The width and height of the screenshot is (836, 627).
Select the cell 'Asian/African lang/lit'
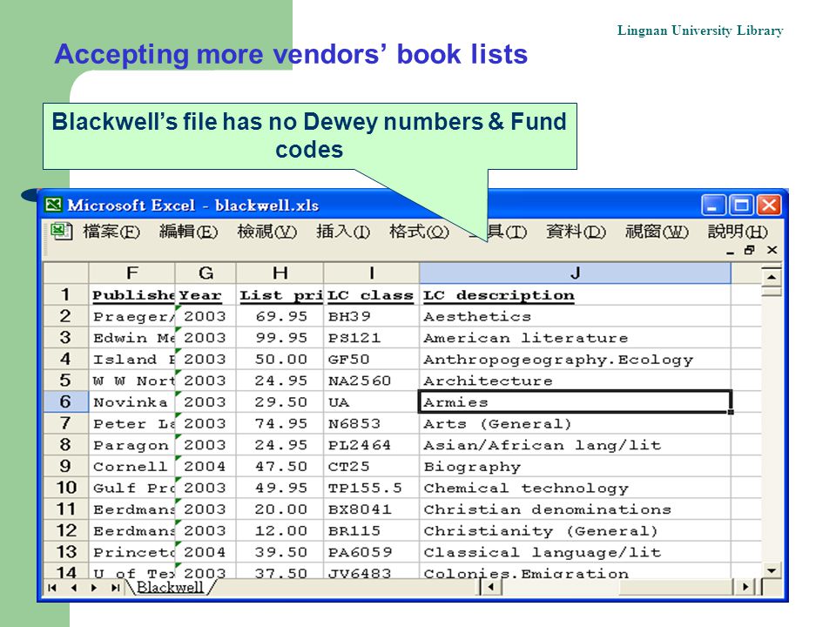[x=576, y=445]
